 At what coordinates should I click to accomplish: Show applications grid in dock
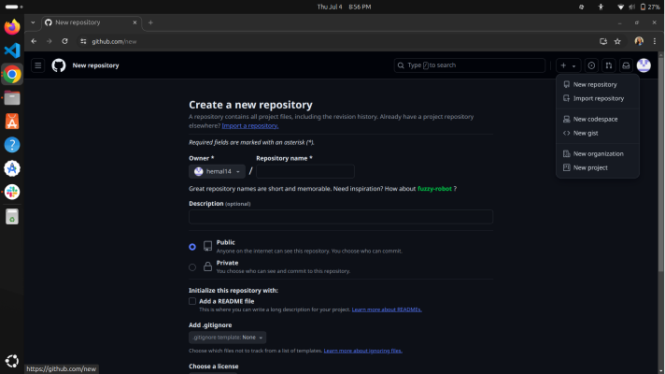[12, 361]
